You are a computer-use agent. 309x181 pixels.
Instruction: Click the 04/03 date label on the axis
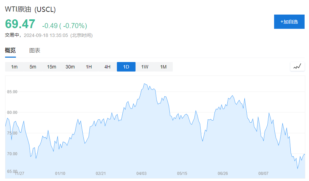pyautogui.click(x=141, y=174)
